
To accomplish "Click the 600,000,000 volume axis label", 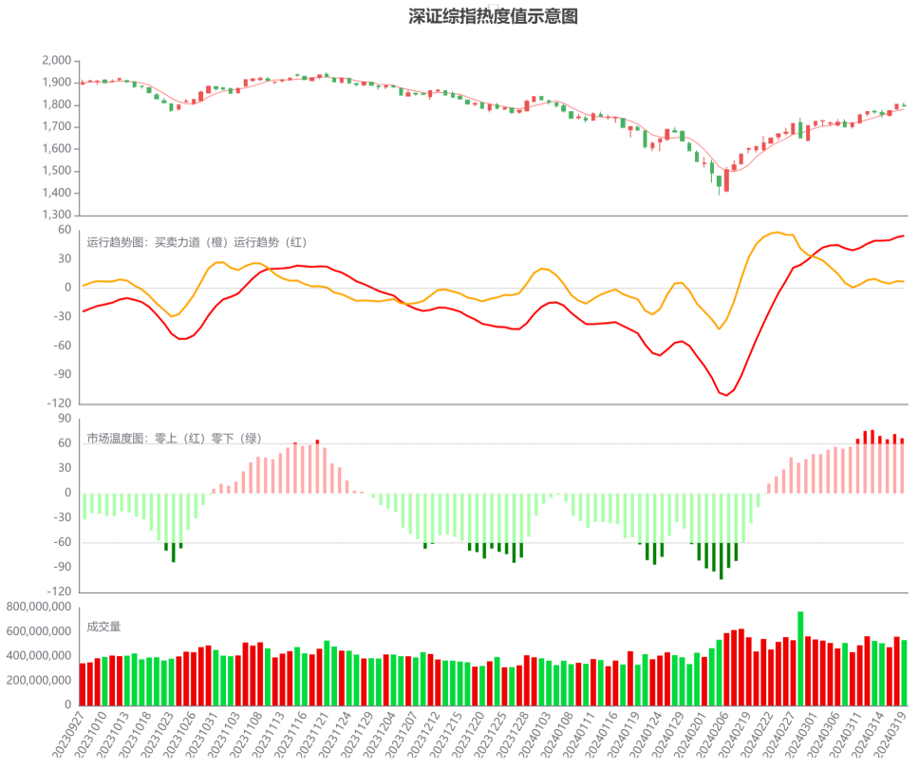I will pyautogui.click(x=39, y=631).
